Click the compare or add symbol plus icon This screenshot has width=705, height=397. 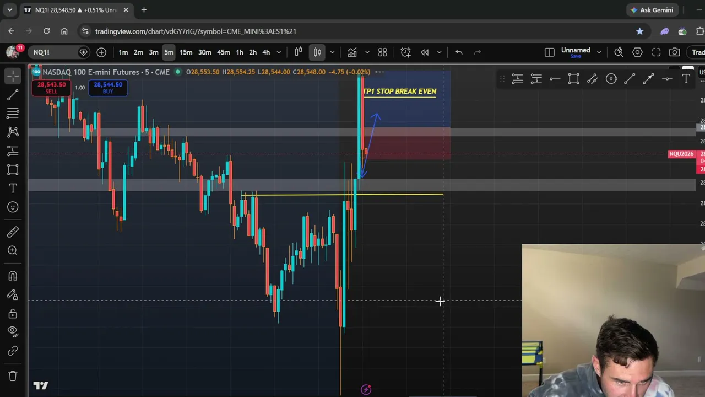101,52
